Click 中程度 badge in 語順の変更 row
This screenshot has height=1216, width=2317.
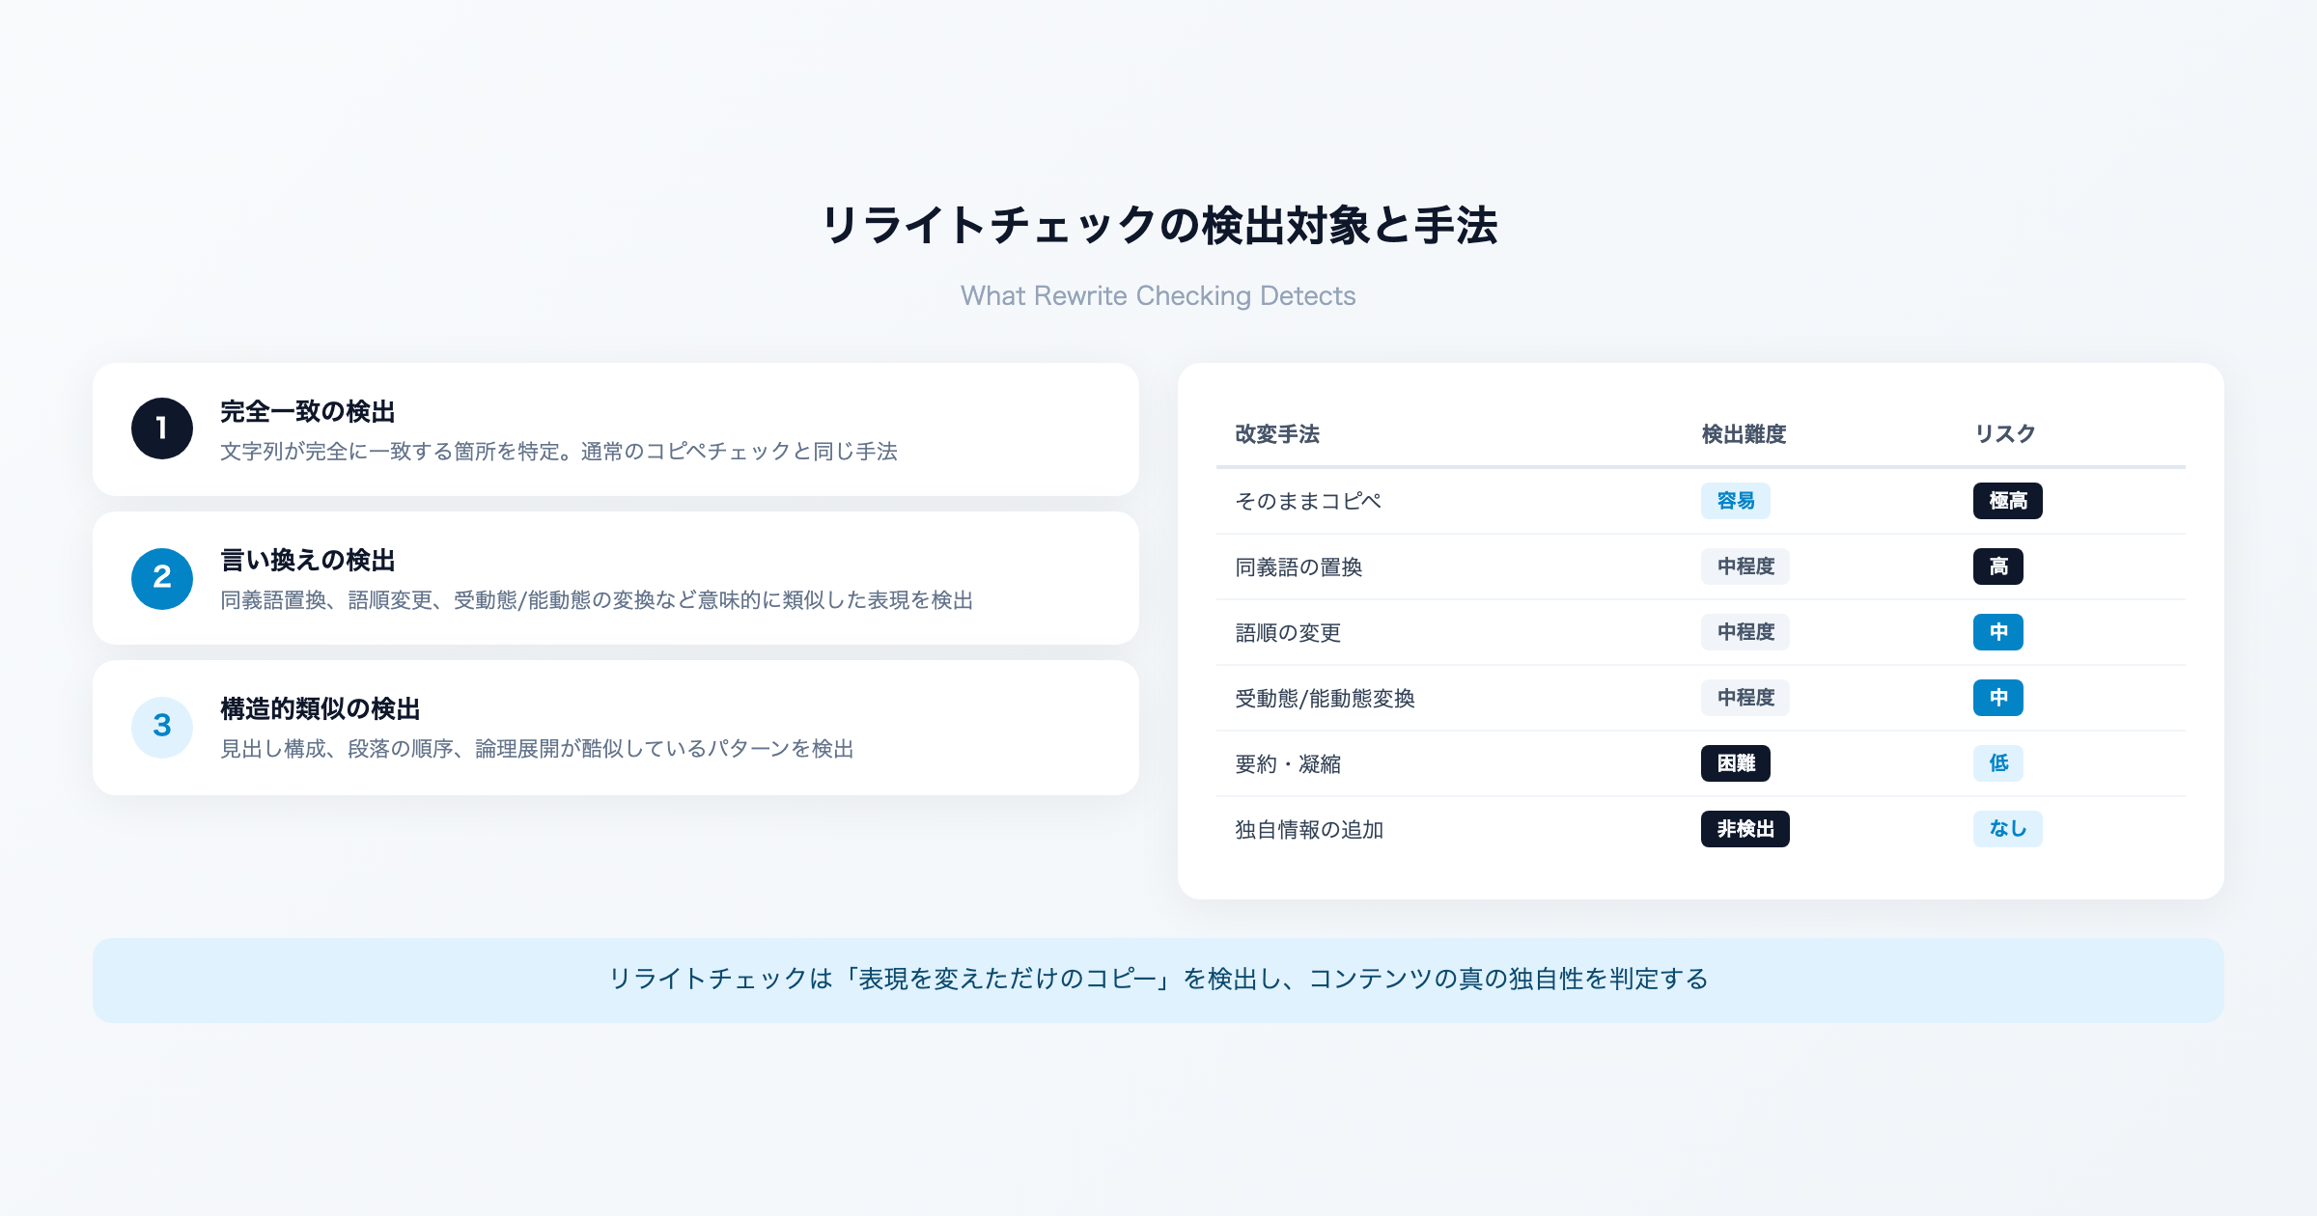point(1745,632)
